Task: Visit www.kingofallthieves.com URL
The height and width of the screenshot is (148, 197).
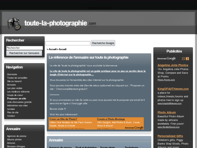Action: pyautogui.click(x=169, y=103)
